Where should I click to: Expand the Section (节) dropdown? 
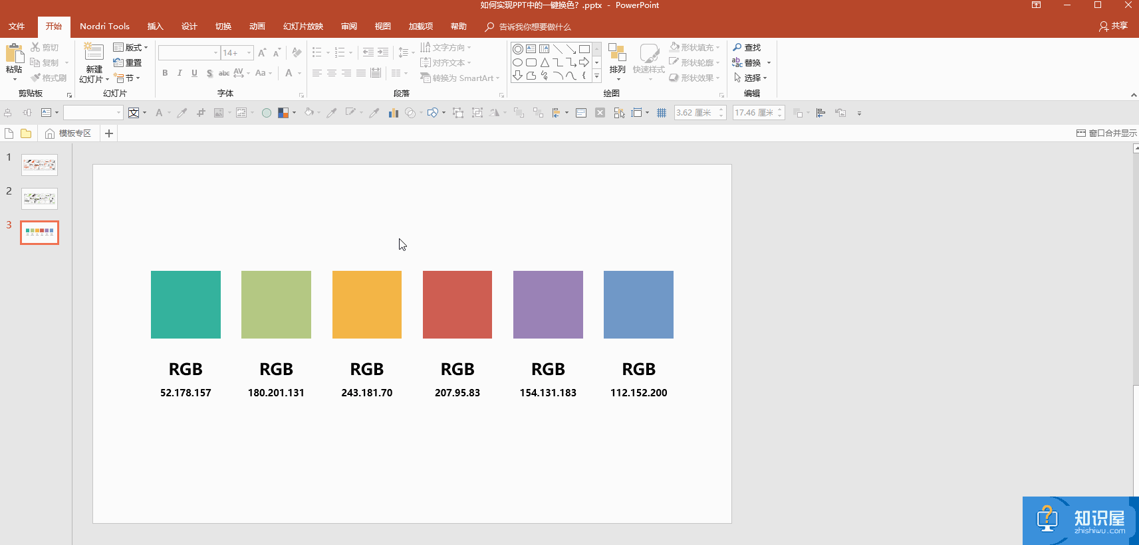127,78
